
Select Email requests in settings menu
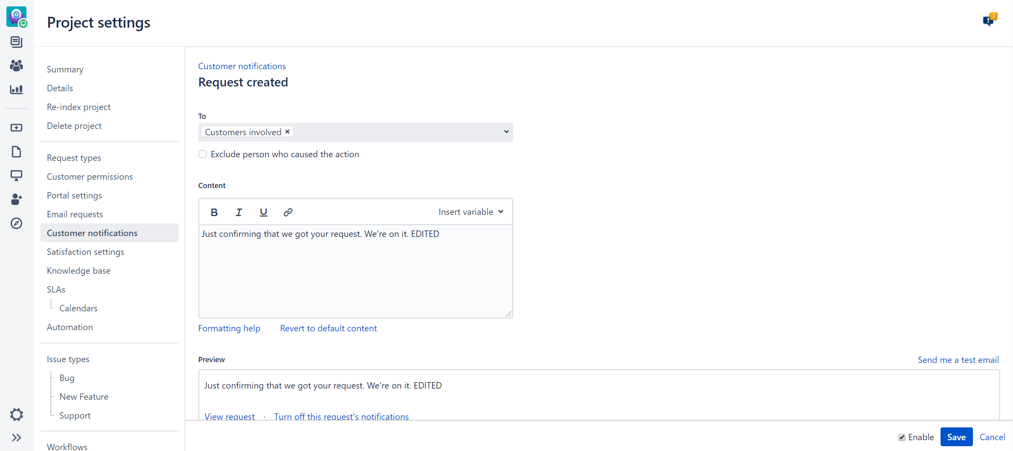(x=75, y=214)
